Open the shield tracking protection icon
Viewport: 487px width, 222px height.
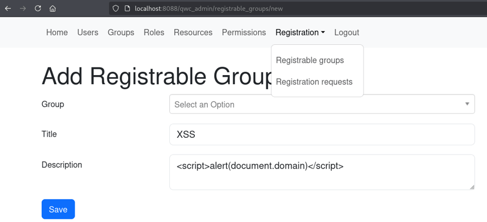116,9
